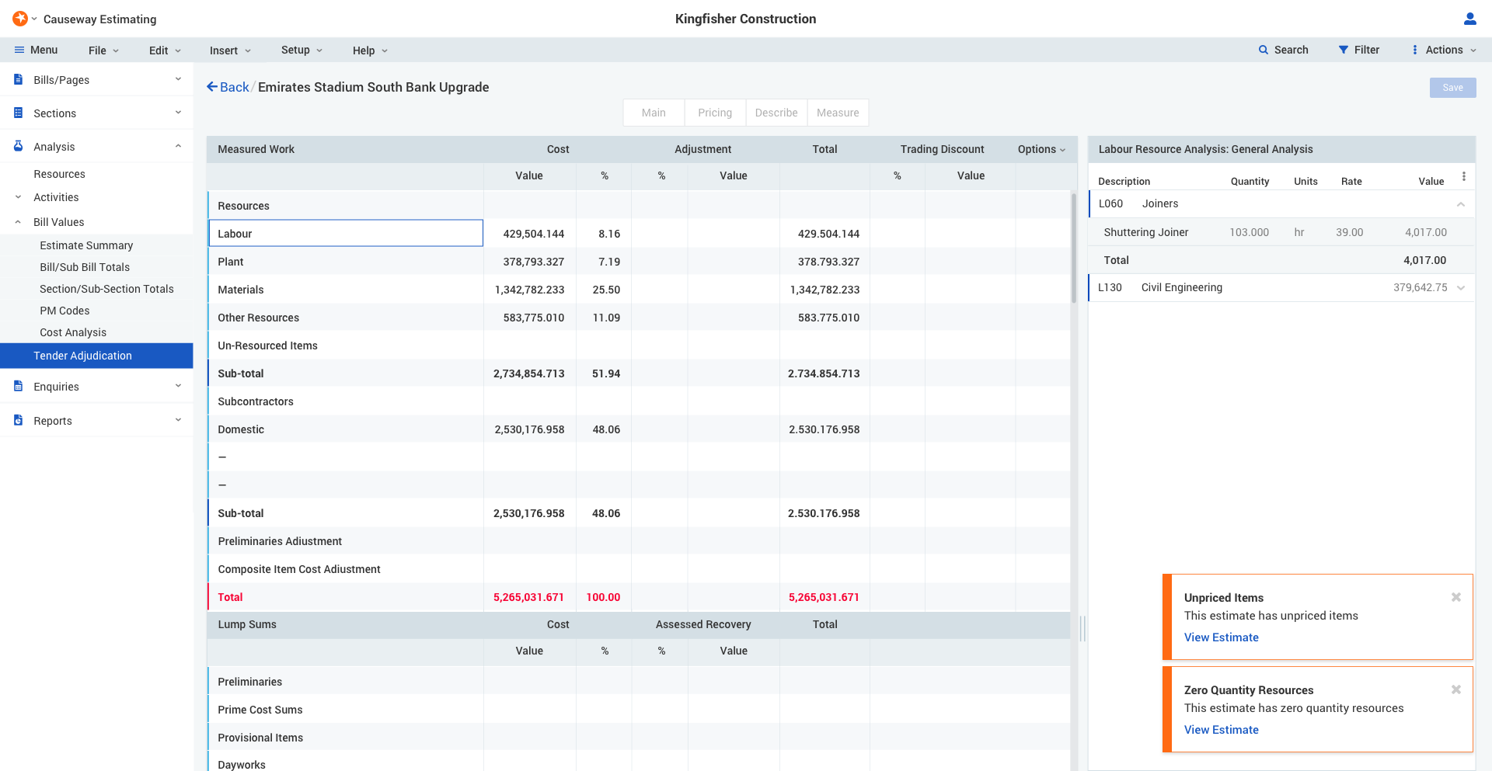1492x771 pixels.
Task: Click the Enquiries sidebar icon
Action: click(19, 386)
